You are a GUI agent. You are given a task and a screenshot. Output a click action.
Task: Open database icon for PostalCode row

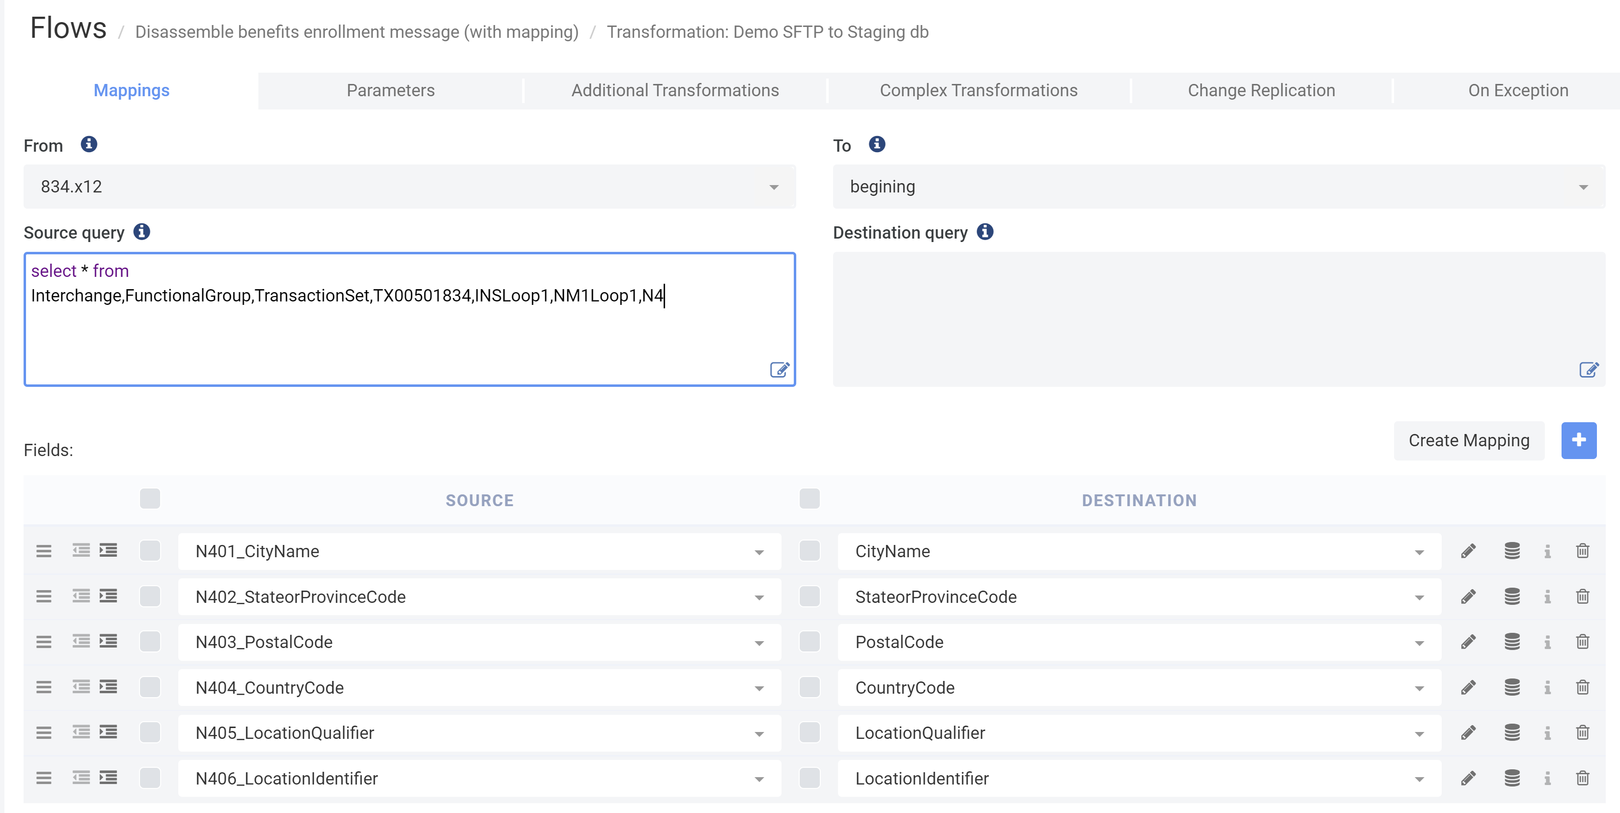point(1512,642)
